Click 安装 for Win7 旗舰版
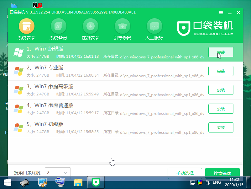 (221, 52)
